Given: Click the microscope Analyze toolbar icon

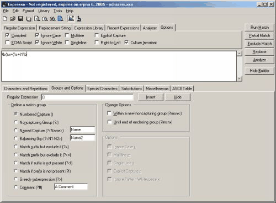Looking at the screenshot, I should [79, 18].
